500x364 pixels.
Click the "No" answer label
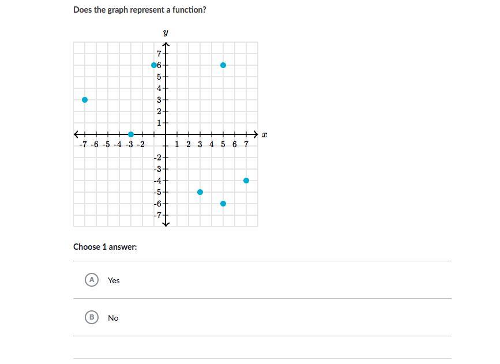[113, 318]
